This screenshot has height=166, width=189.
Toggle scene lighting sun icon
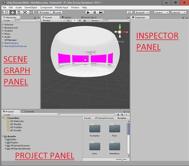pyautogui.click(x=75, y=20)
